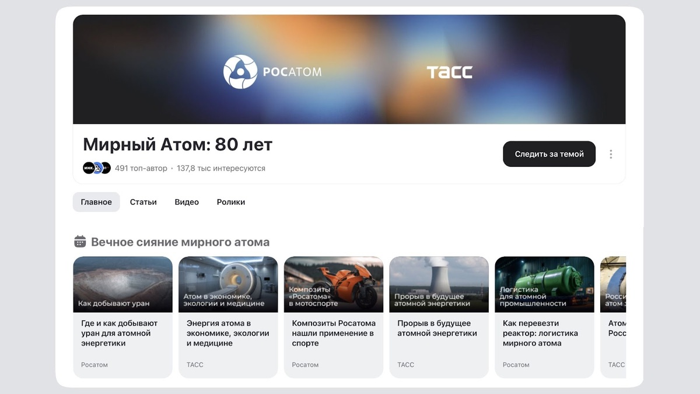Click "ТАСС" source under atom energy article
Image resolution: width=700 pixels, height=394 pixels.
[195, 365]
